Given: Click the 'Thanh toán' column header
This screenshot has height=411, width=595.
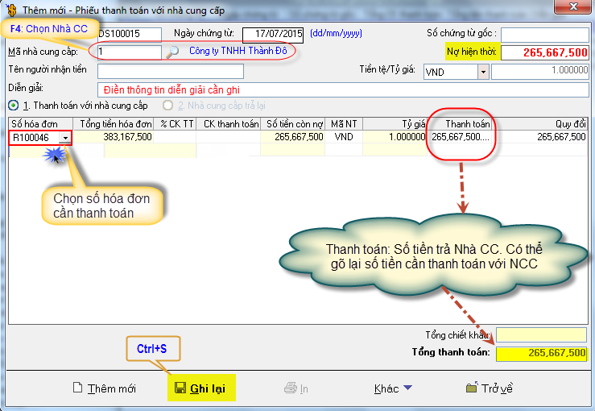Looking at the screenshot, I should coord(467,123).
